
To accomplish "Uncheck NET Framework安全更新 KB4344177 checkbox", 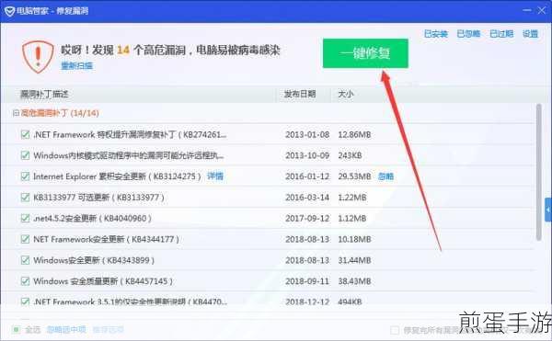I will [x=26, y=239].
